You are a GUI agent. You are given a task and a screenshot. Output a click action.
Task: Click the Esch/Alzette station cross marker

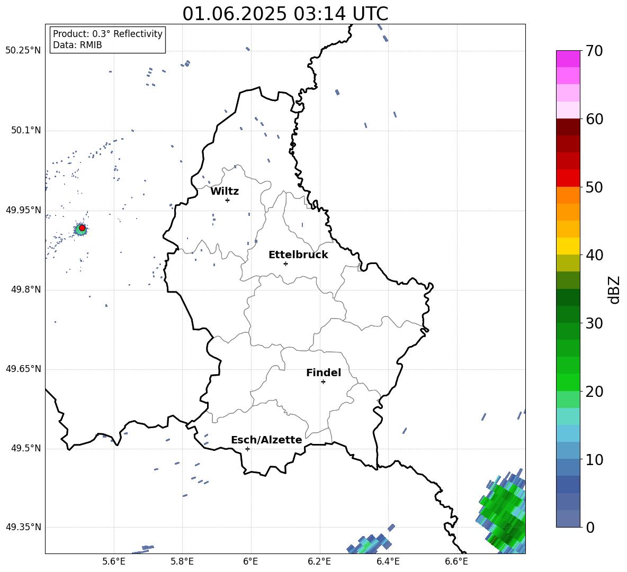pos(247,449)
